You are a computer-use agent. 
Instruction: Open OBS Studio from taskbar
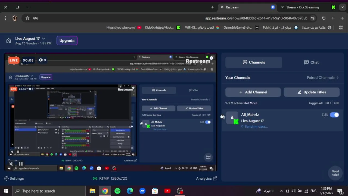pos(180,191)
